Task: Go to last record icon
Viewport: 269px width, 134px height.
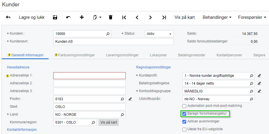Action: coord(164,17)
